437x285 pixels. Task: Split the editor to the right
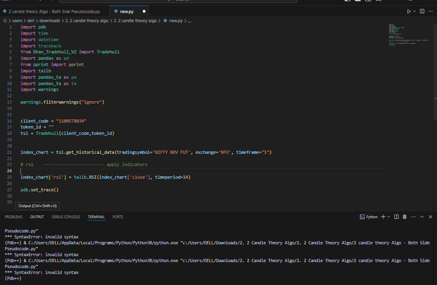click(422, 11)
